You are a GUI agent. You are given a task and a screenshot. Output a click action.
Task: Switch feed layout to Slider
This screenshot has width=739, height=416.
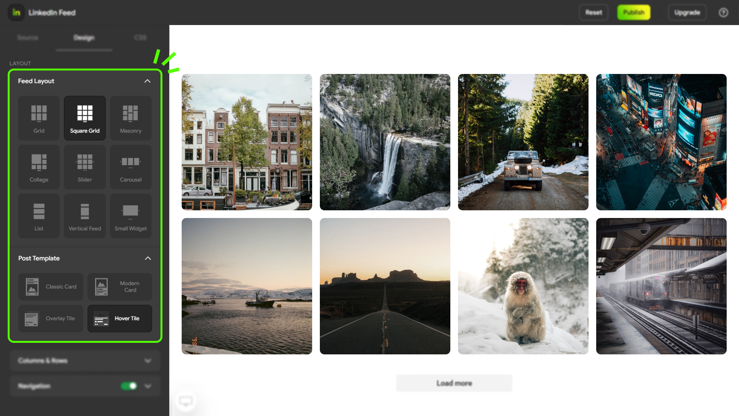click(x=85, y=167)
